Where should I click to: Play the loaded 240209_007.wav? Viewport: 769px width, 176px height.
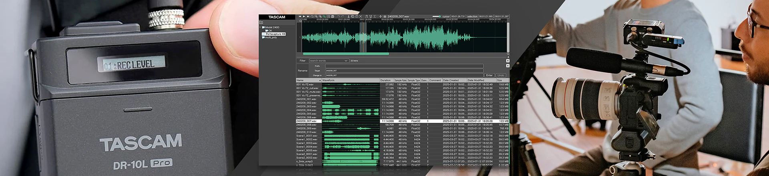(x=304, y=16)
